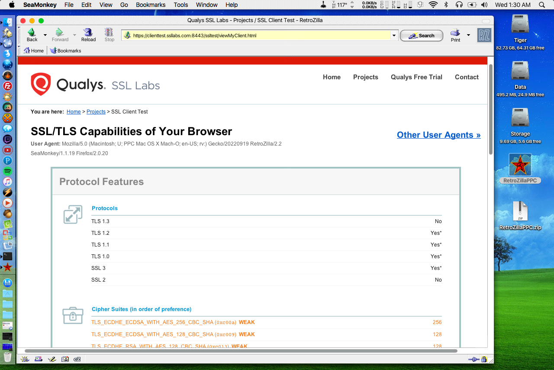Open YouTube icon in the Dock
Screen dimensions: 554x370
tap(7, 150)
